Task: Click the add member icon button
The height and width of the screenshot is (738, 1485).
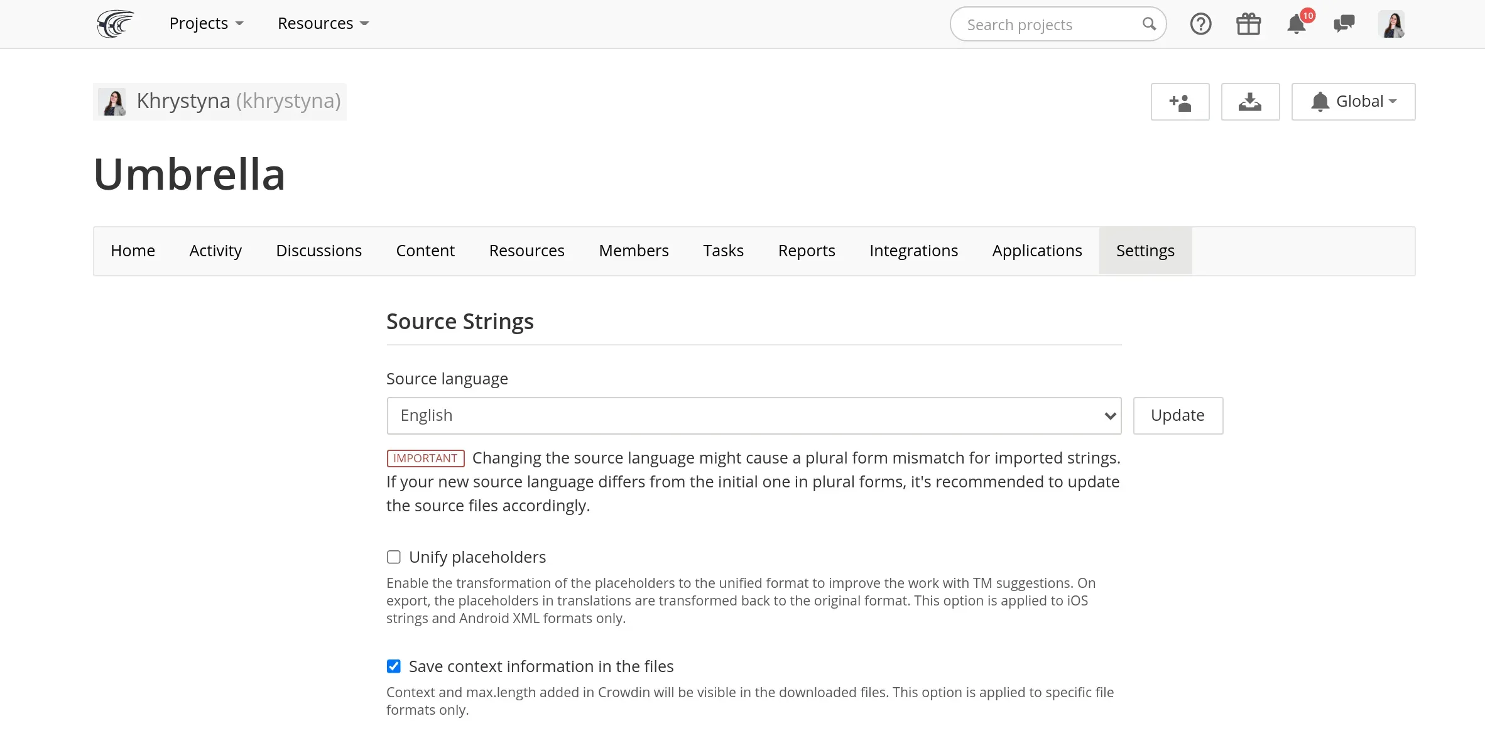Action: tap(1180, 102)
